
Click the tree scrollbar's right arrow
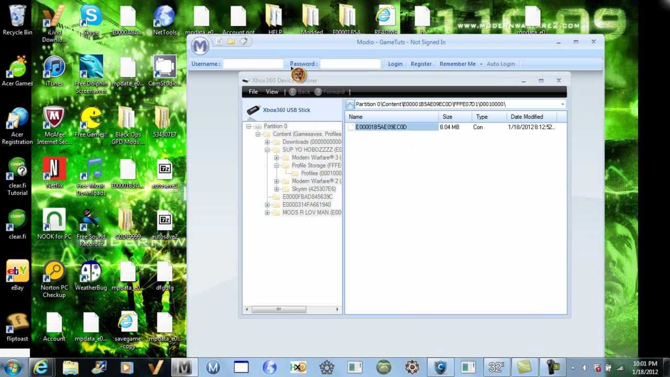pyautogui.click(x=337, y=309)
